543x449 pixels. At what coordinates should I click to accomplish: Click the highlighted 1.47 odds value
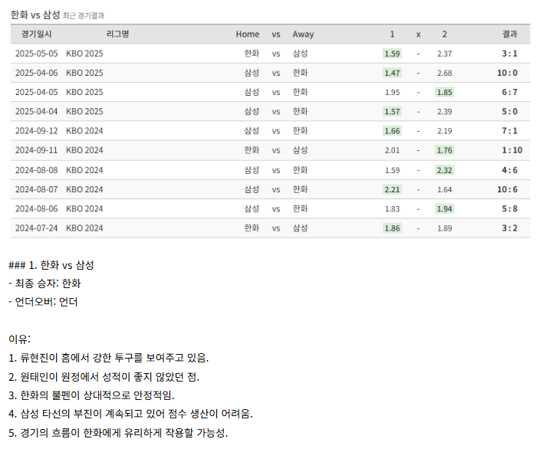click(392, 73)
